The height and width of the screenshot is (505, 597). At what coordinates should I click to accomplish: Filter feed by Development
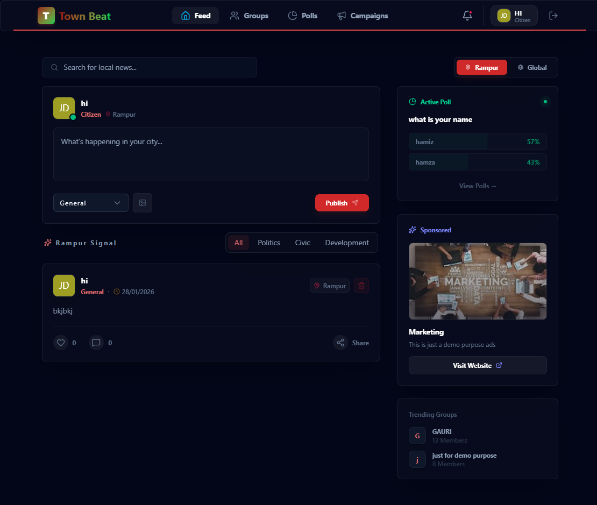point(347,243)
